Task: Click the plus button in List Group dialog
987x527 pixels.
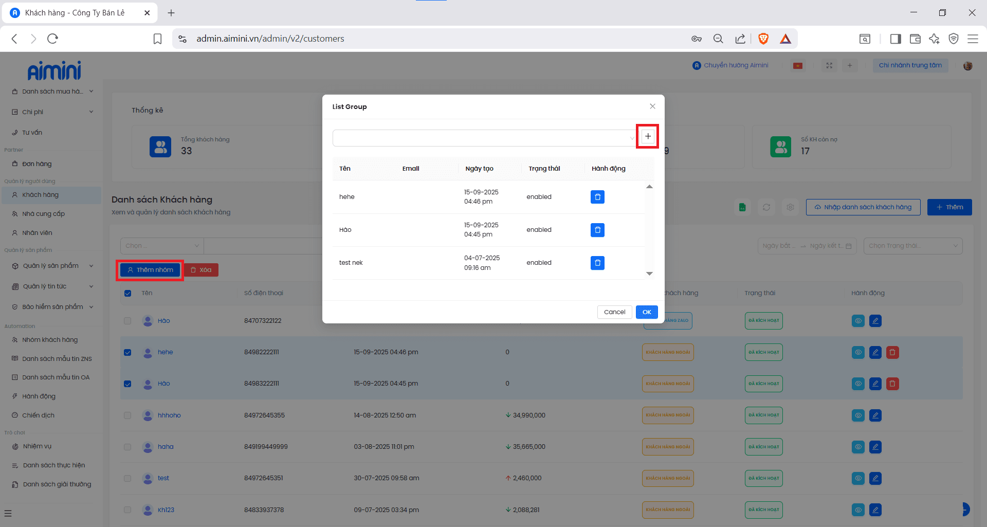Action: 648,136
